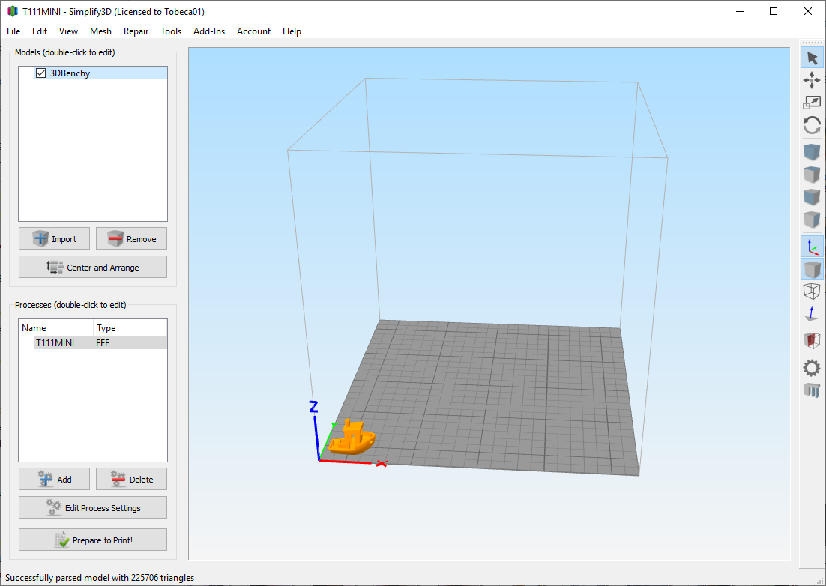The height and width of the screenshot is (586, 826).
Task: Toggle the coordinate axes display
Action: pyautogui.click(x=812, y=246)
